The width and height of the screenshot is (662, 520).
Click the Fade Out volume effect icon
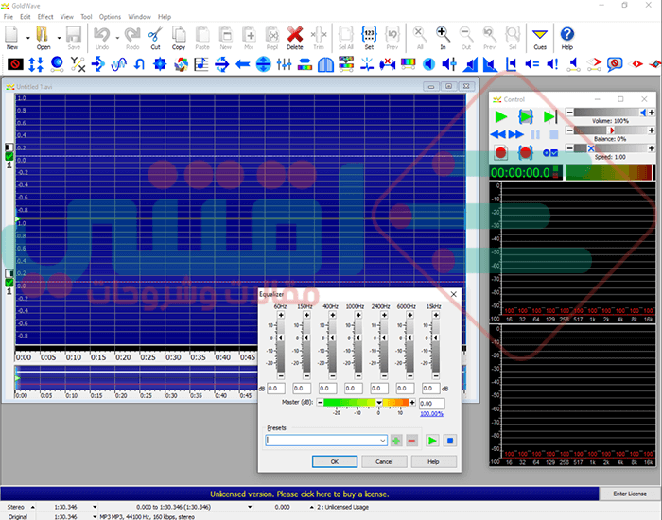pos(491,64)
